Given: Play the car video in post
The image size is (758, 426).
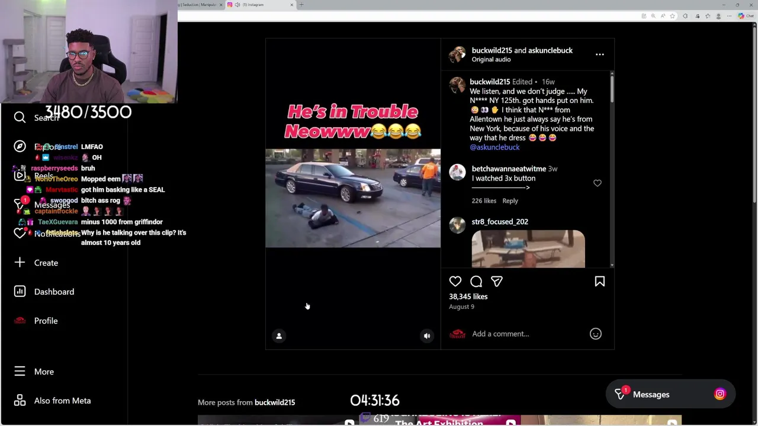Looking at the screenshot, I should (x=353, y=198).
